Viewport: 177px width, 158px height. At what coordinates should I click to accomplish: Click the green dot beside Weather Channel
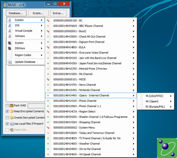(x=48, y=144)
